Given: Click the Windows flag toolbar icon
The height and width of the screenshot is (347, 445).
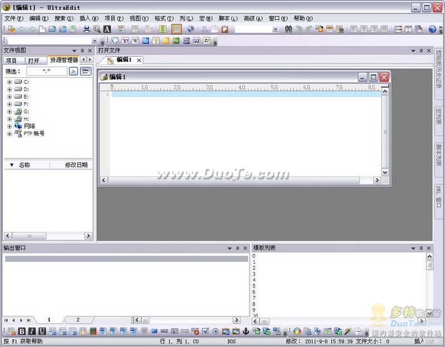Looking at the screenshot, I should pos(207,41).
